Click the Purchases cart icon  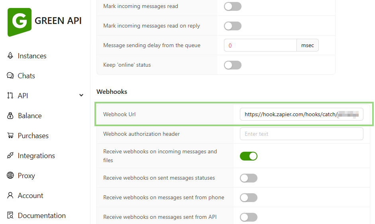(10, 136)
